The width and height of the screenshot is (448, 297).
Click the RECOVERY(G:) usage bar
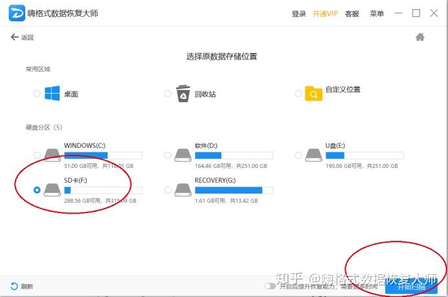point(234,190)
